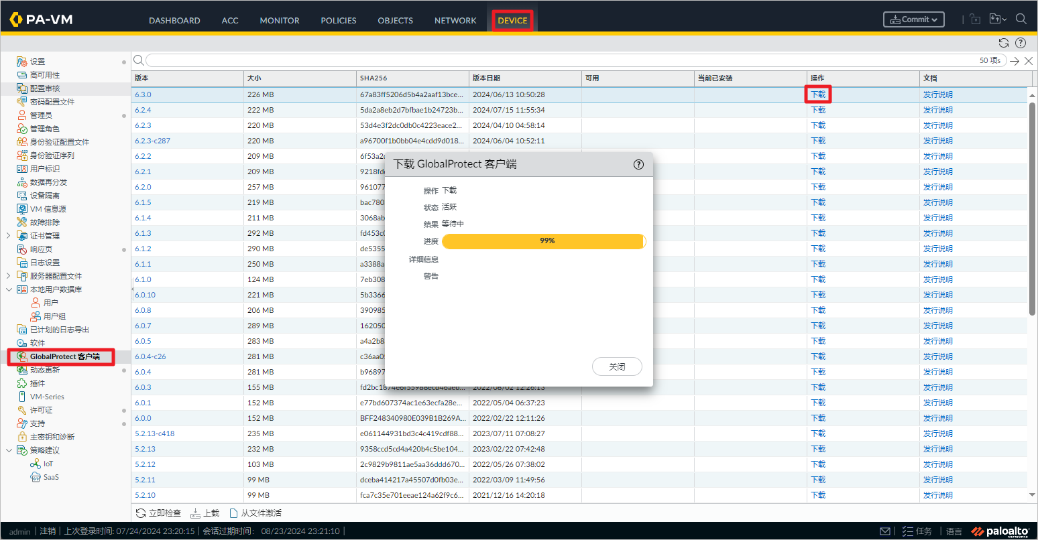Go to the NETWORK tab
The height and width of the screenshot is (540, 1038).
point(455,21)
